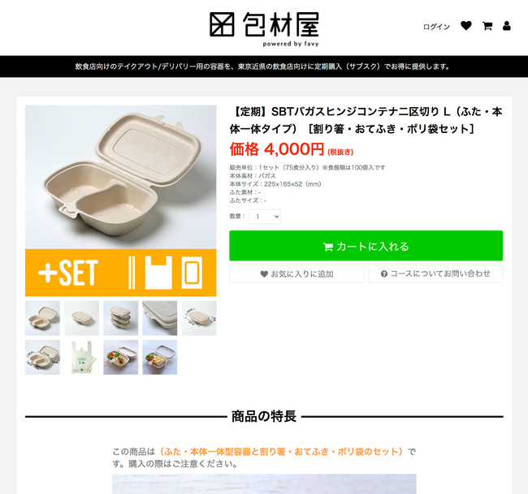Select the salad-filled container thumbnail
Viewport: 528px width, 494px height.
[x=120, y=357]
